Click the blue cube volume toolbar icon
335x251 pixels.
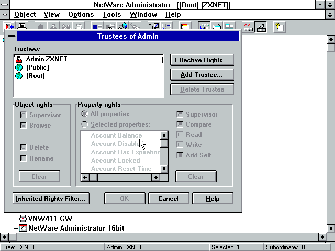pyautogui.click(x=122, y=26)
